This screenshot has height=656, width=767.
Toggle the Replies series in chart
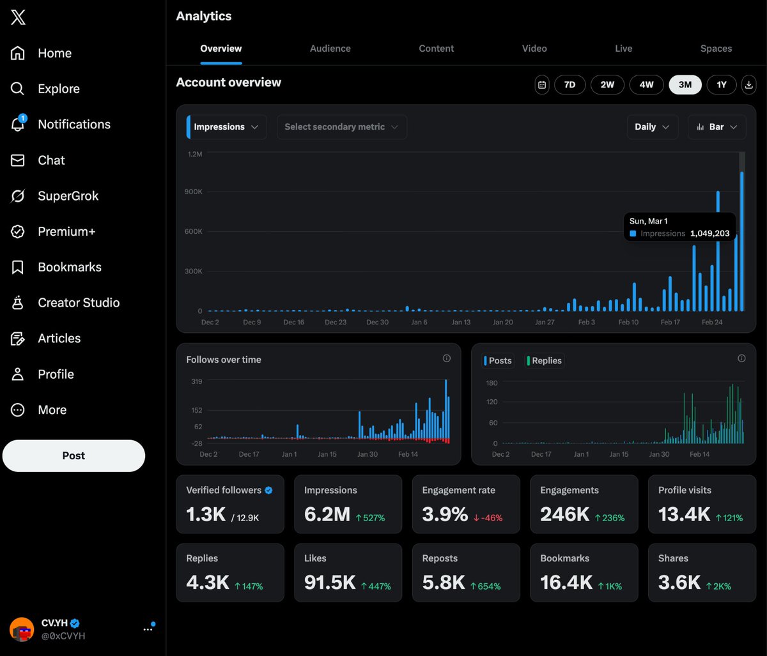(544, 361)
